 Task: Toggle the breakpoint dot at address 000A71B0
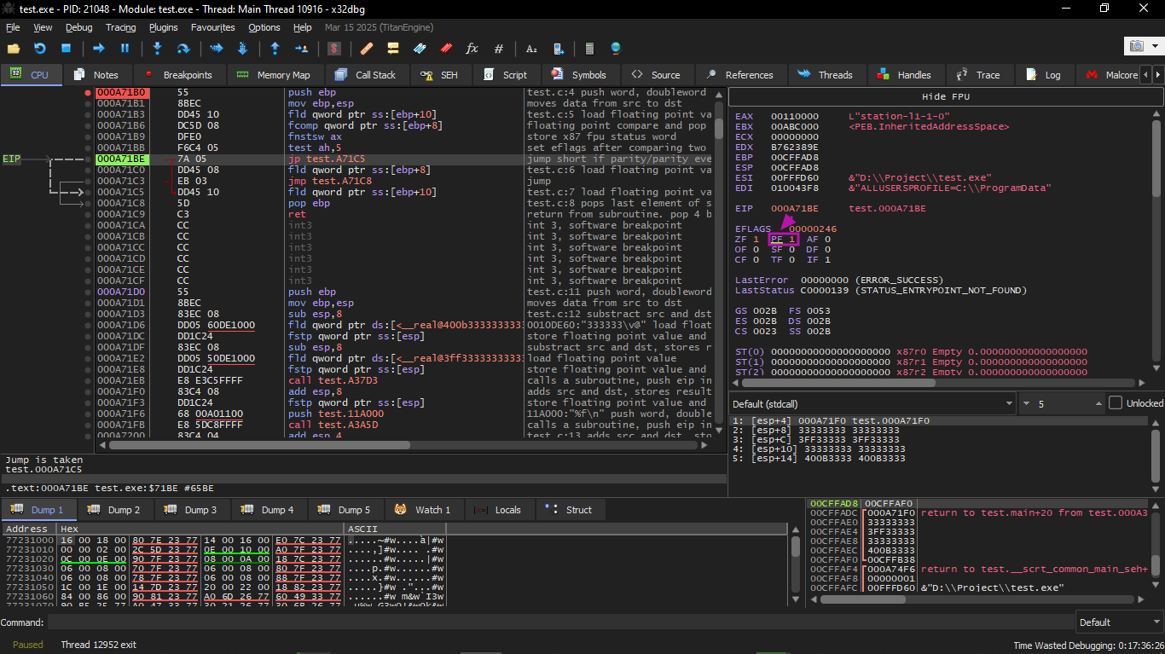[88, 92]
